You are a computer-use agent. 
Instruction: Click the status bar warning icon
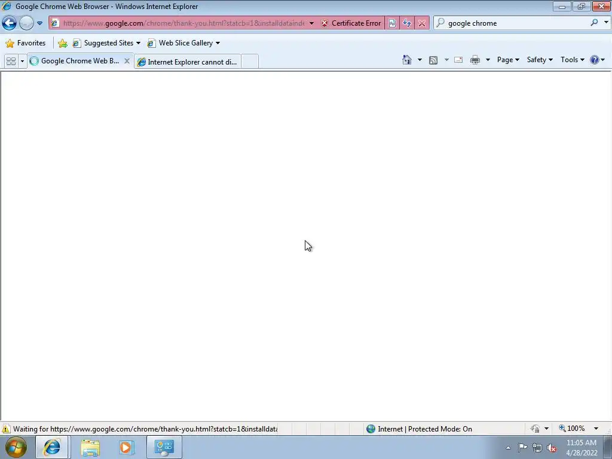click(x=6, y=429)
